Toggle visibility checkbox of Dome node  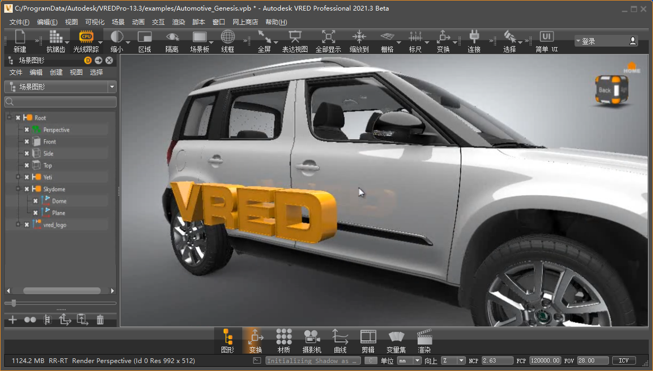click(36, 201)
